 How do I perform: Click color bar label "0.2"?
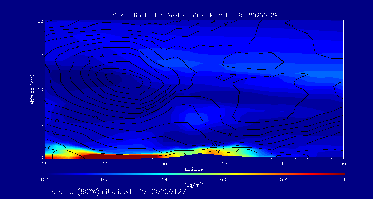104,180
